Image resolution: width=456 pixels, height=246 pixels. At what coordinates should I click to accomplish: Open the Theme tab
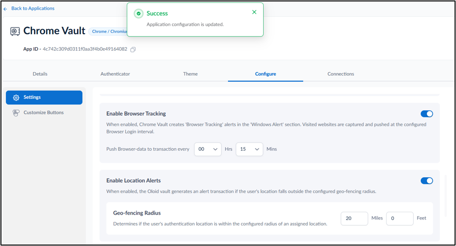(x=190, y=74)
